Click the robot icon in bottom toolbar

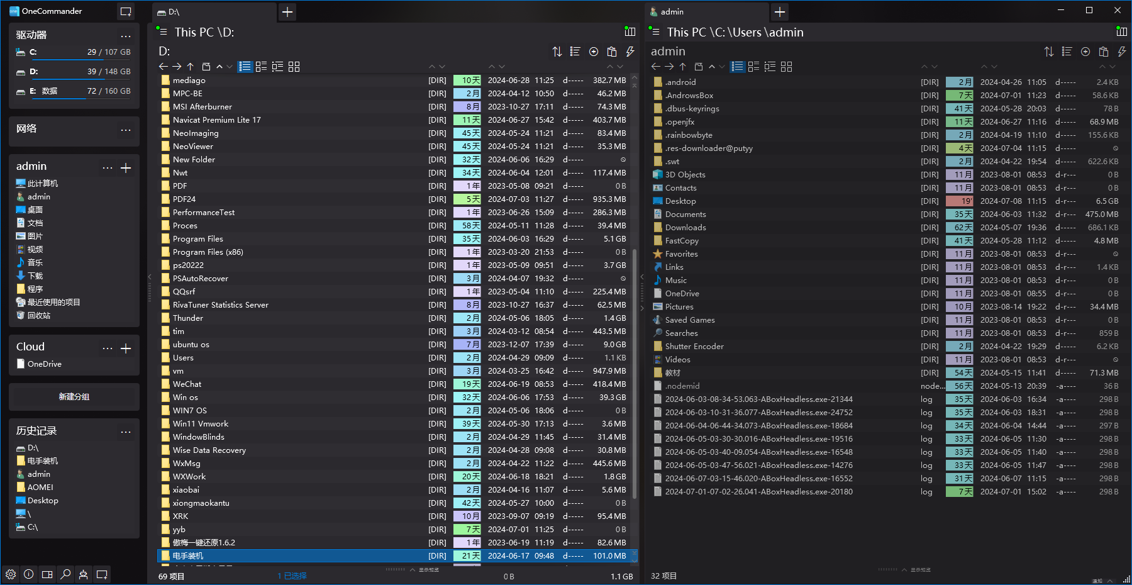83,574
